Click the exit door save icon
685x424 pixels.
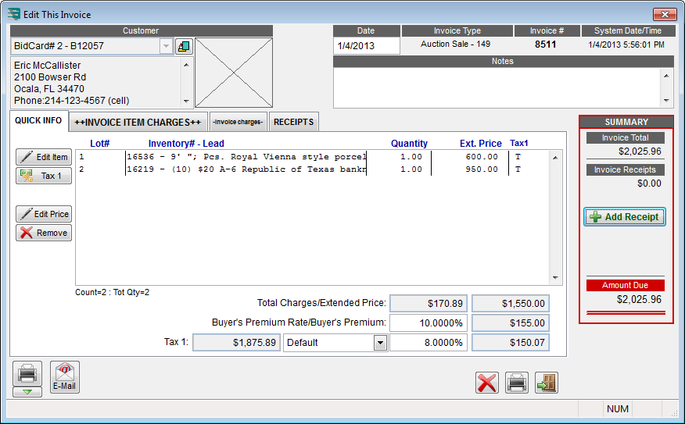546,383
